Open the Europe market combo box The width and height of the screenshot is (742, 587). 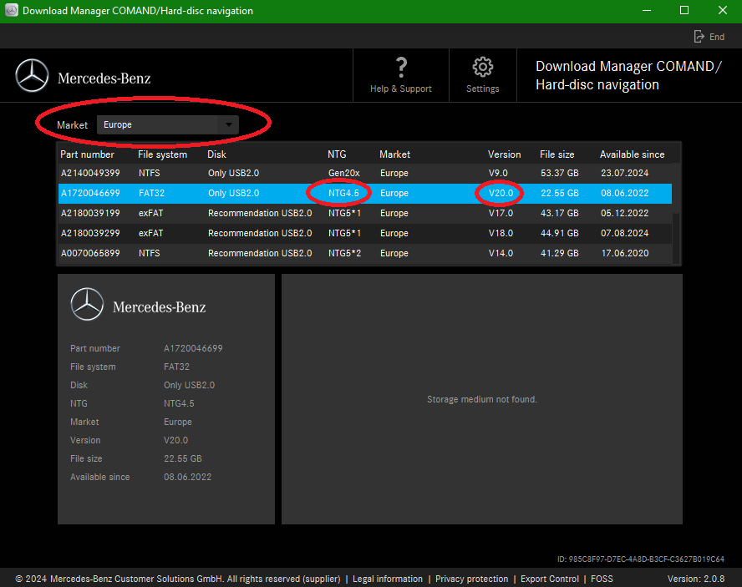pos(159,125)
